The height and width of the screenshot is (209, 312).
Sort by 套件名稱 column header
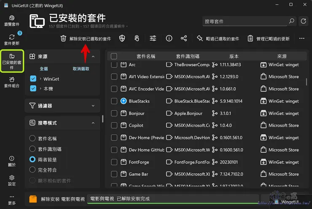tap(145, 57)
